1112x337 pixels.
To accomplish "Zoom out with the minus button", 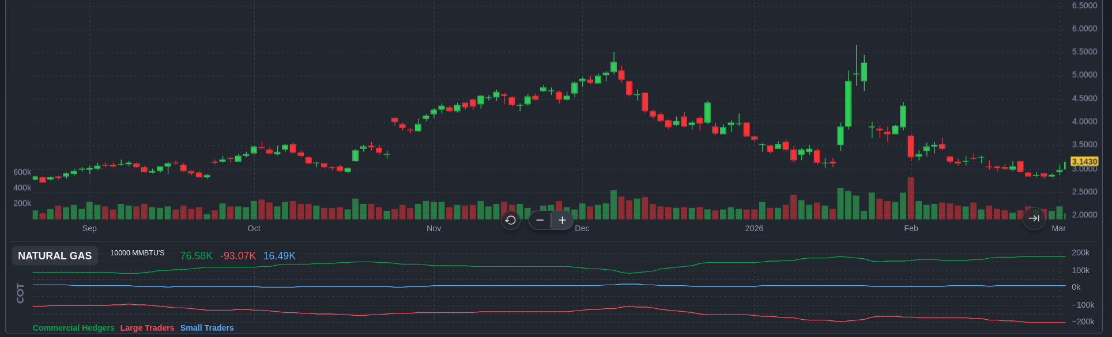I will pyautogui.click(x=540, y=220).
